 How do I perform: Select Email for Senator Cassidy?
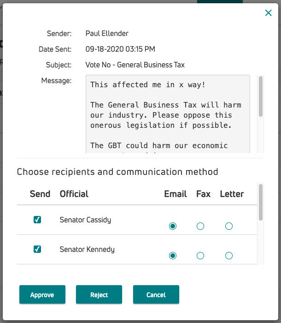tap(173, 226)
